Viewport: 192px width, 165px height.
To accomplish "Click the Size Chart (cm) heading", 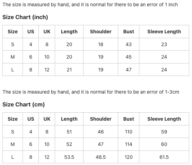I will point(24,104).
